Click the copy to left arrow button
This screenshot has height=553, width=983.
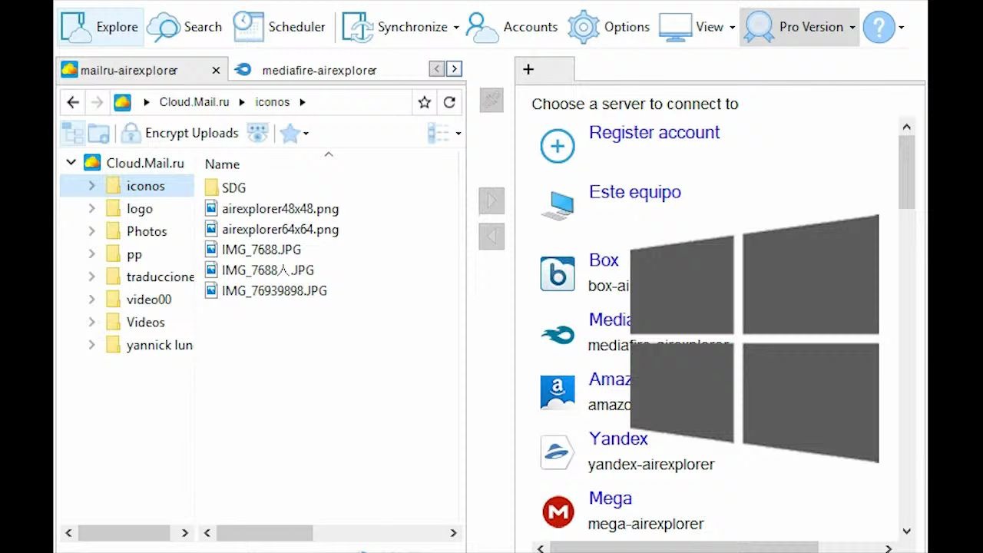click(x=491, y=236)
